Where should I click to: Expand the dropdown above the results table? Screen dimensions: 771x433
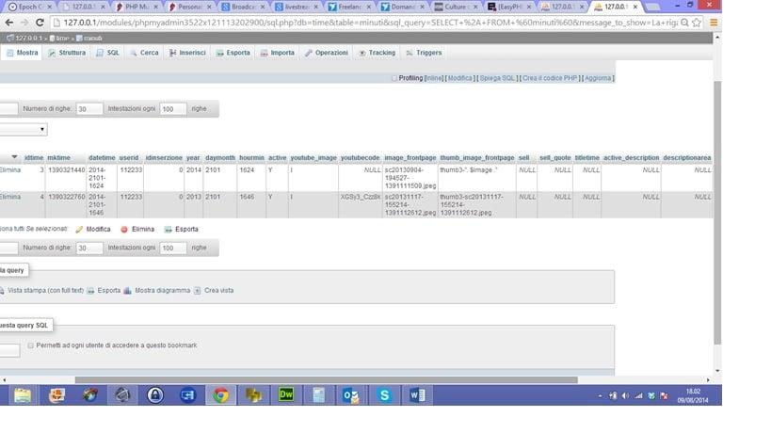[x=42, y=130]
